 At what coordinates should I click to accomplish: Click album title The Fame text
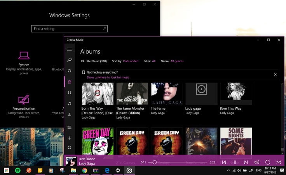(x=158, y=108)
